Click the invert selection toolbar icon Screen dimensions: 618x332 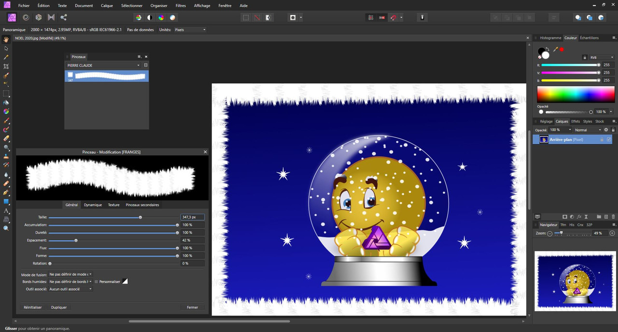point(268,17)
